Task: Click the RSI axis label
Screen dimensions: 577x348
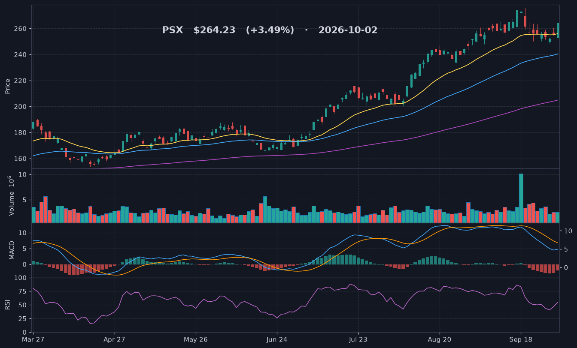Action: [x=7, y=305]
